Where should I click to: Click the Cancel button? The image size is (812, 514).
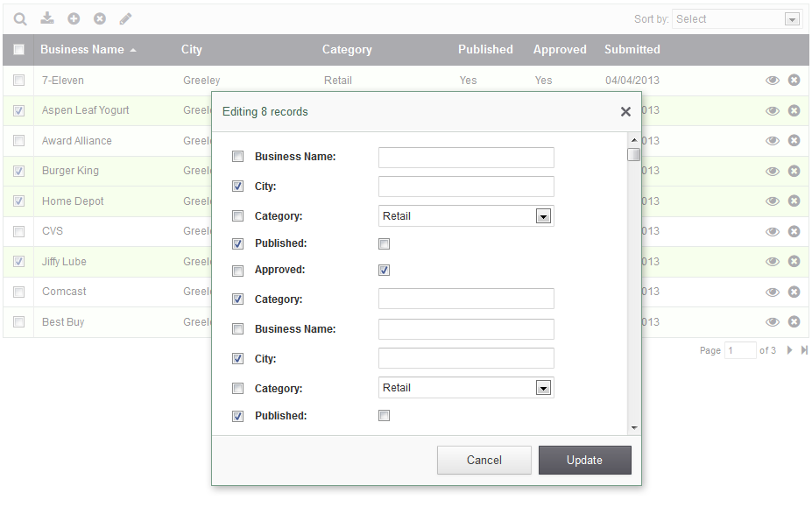[484, 461]
